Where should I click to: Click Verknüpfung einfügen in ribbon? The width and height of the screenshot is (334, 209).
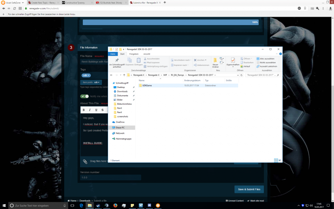coord(156,66)
